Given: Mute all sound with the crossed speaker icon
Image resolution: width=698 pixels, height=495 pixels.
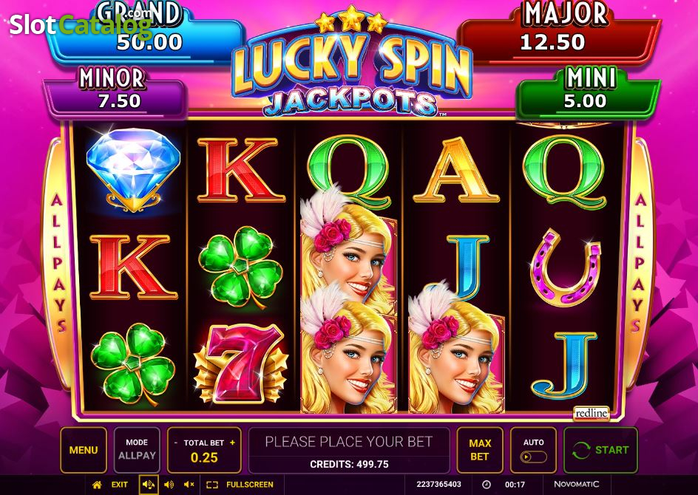Looking at the screenshot, I should coord(189,485).
